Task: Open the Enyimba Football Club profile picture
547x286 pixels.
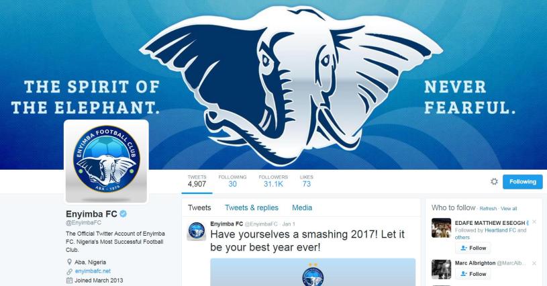Action: tap(107, 162)
